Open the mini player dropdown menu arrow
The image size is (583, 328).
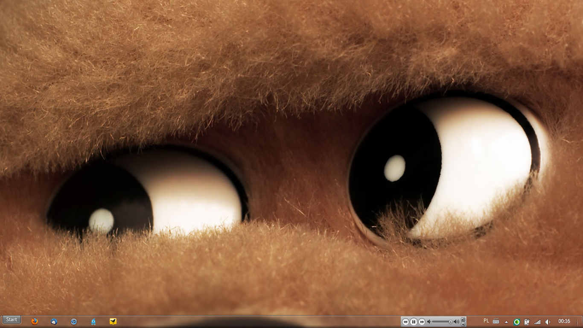(x=463, y=324)
